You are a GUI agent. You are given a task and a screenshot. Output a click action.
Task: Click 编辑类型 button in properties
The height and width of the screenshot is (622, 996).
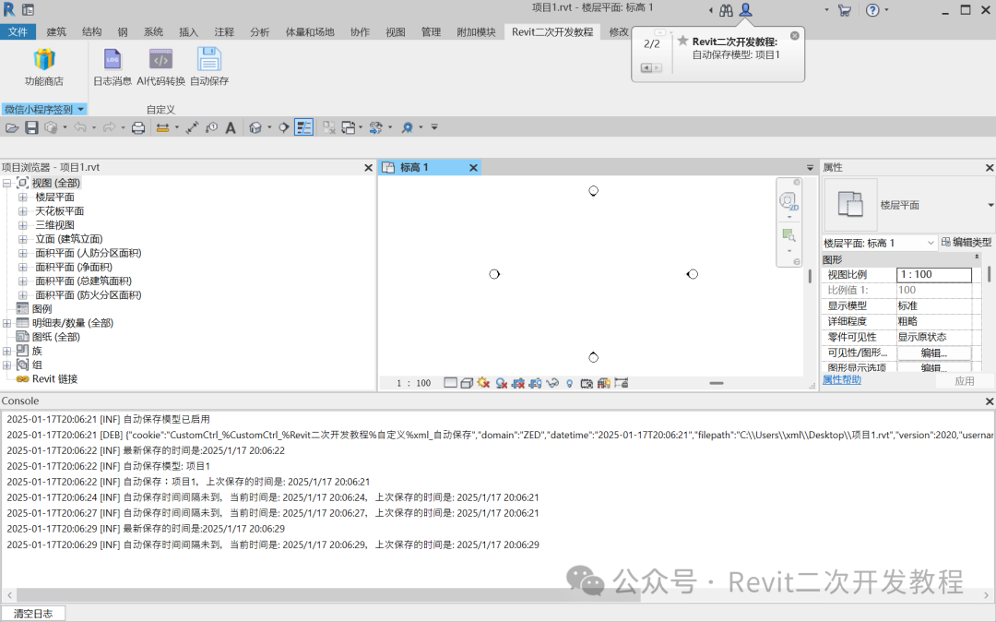pos(966,242)
